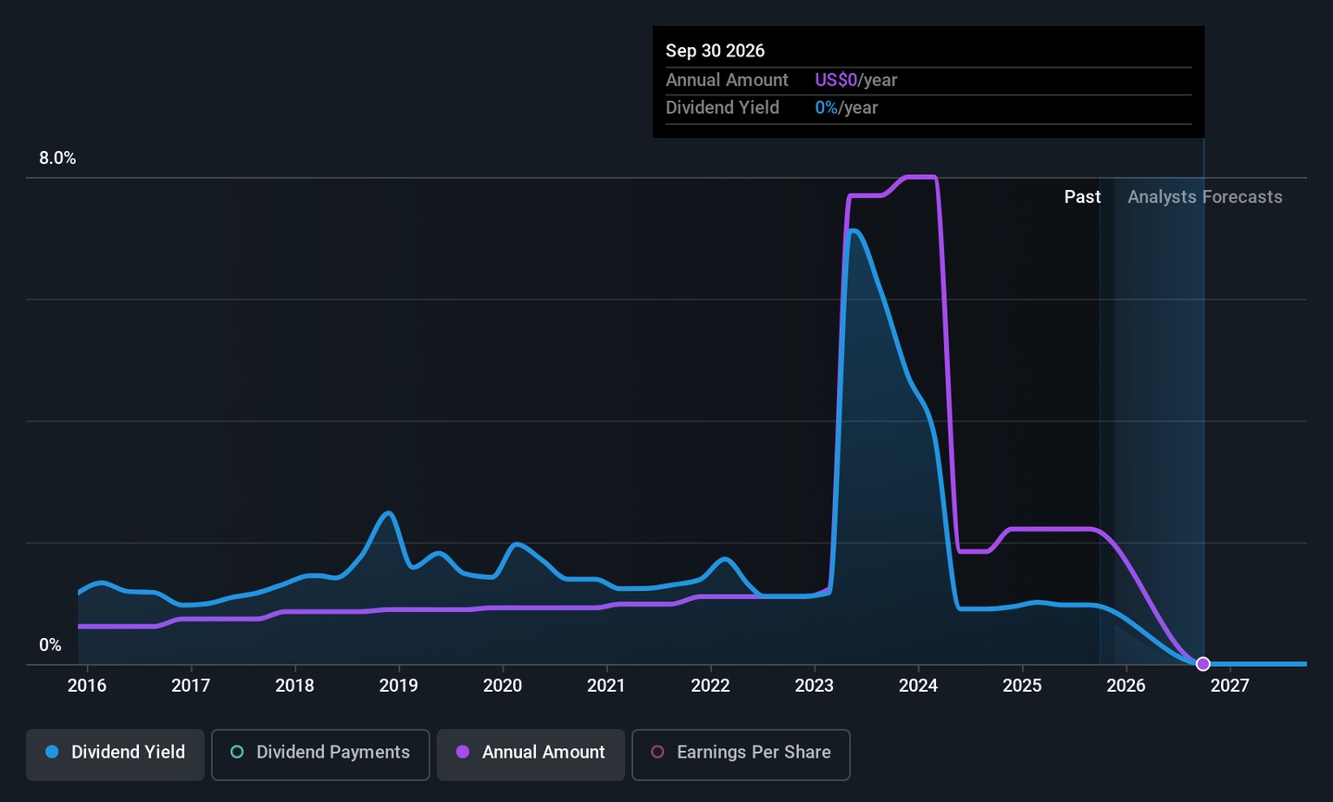Screen dimensions: 1333x802
Task: Click the Analysts Forecasts label
Action: tap(1204, 197)
